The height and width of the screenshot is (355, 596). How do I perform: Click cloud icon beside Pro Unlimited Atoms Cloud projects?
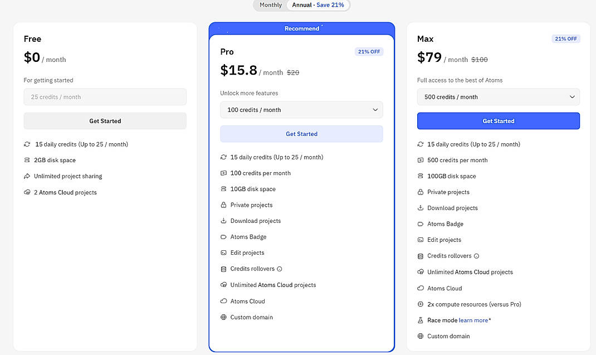[223, 285]
